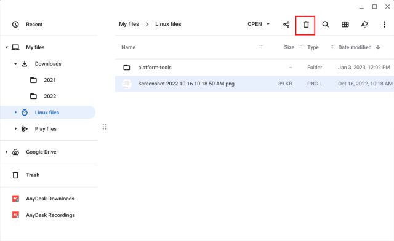The image size is (394, 241).
Task: Open the AZ sort options
Action: click(364, 25)
